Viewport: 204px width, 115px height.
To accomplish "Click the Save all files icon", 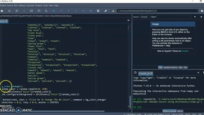I will point(17,11).
